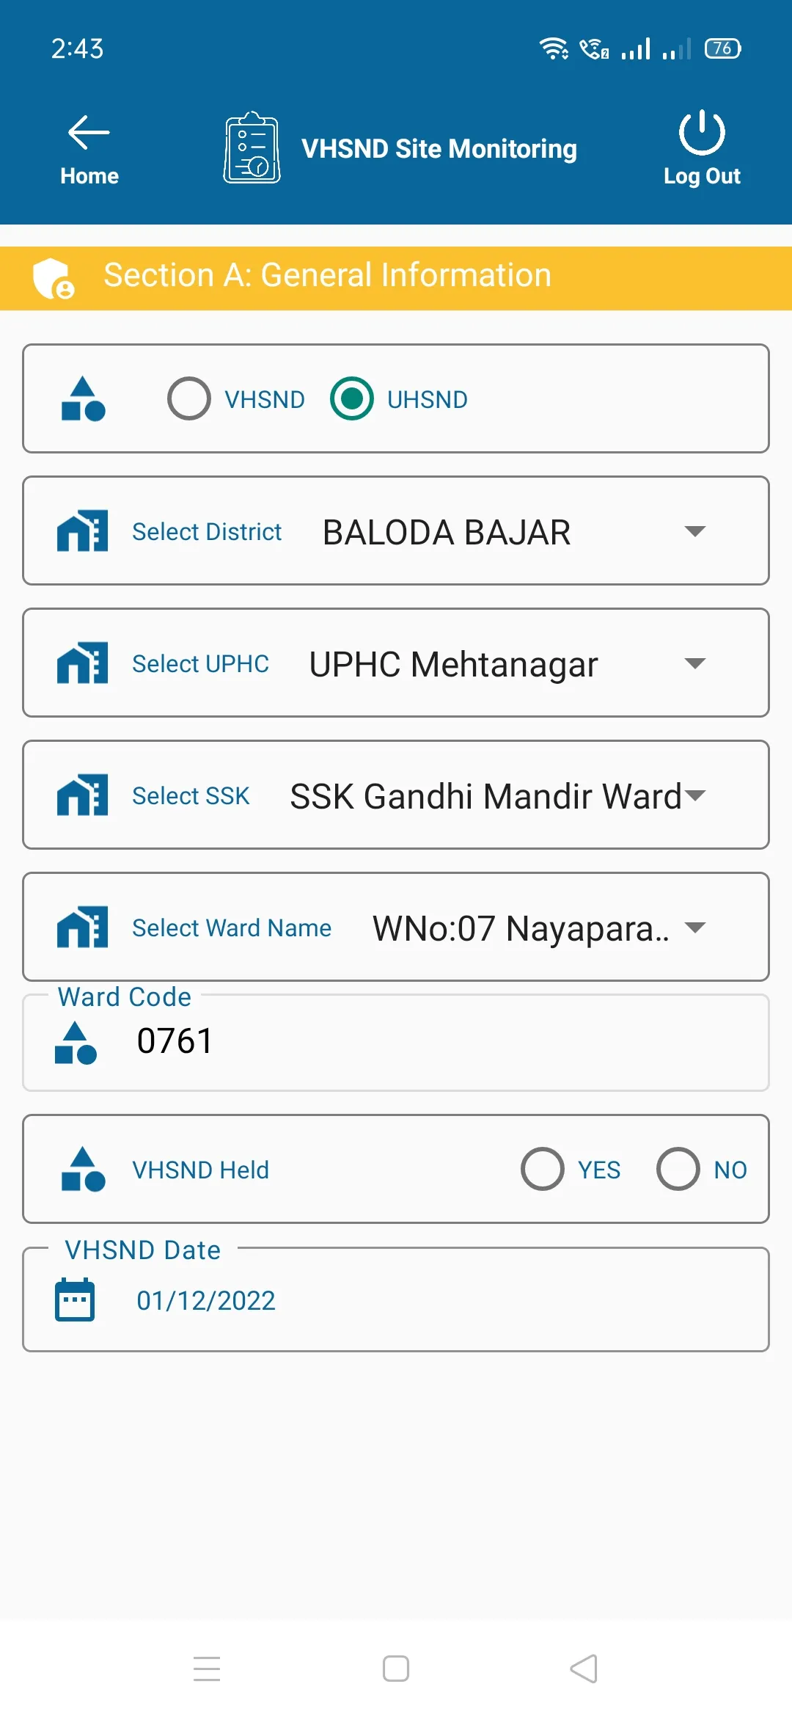The width and height of the screenshot is (792, 1717).
Task: Open Android recent apps menu icon
Action: 207,1669
